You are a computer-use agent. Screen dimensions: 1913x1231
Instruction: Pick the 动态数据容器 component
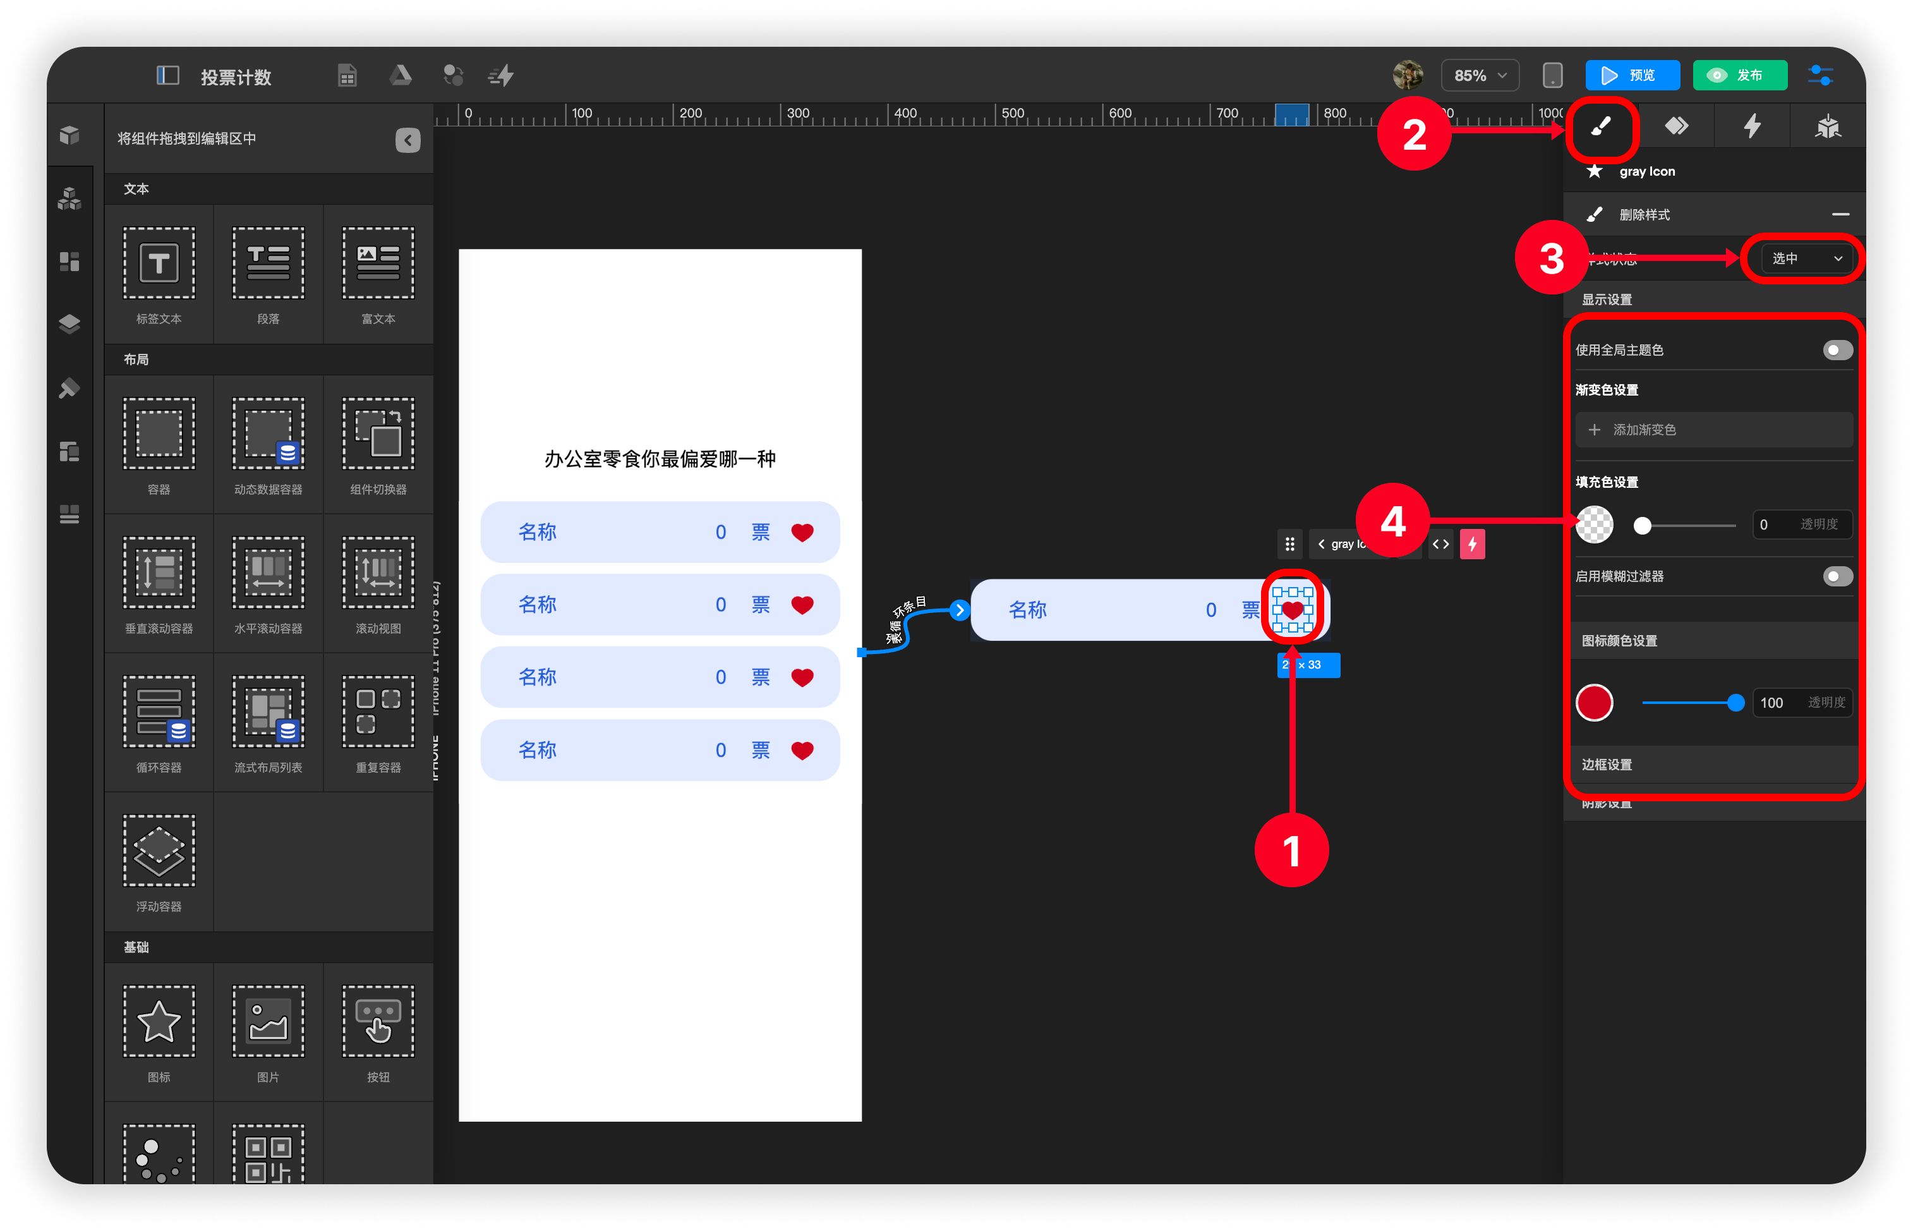click(x=268, y=444)
